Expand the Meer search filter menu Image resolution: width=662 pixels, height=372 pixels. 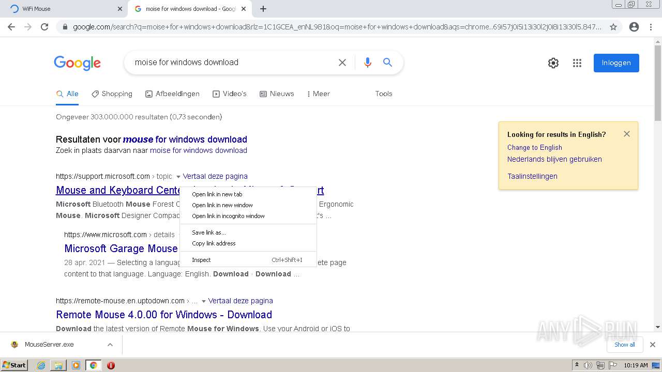click(318, 94)
